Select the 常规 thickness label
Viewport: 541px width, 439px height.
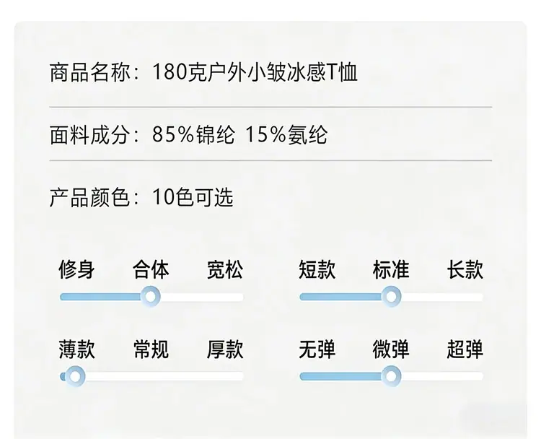click(x=151, y=349)
